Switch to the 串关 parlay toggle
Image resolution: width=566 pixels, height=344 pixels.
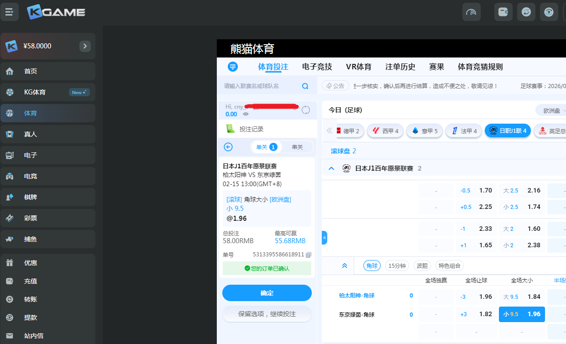coord(297,147)
